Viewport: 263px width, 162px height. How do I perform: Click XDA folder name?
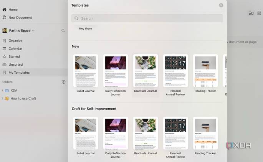point(14,91)
